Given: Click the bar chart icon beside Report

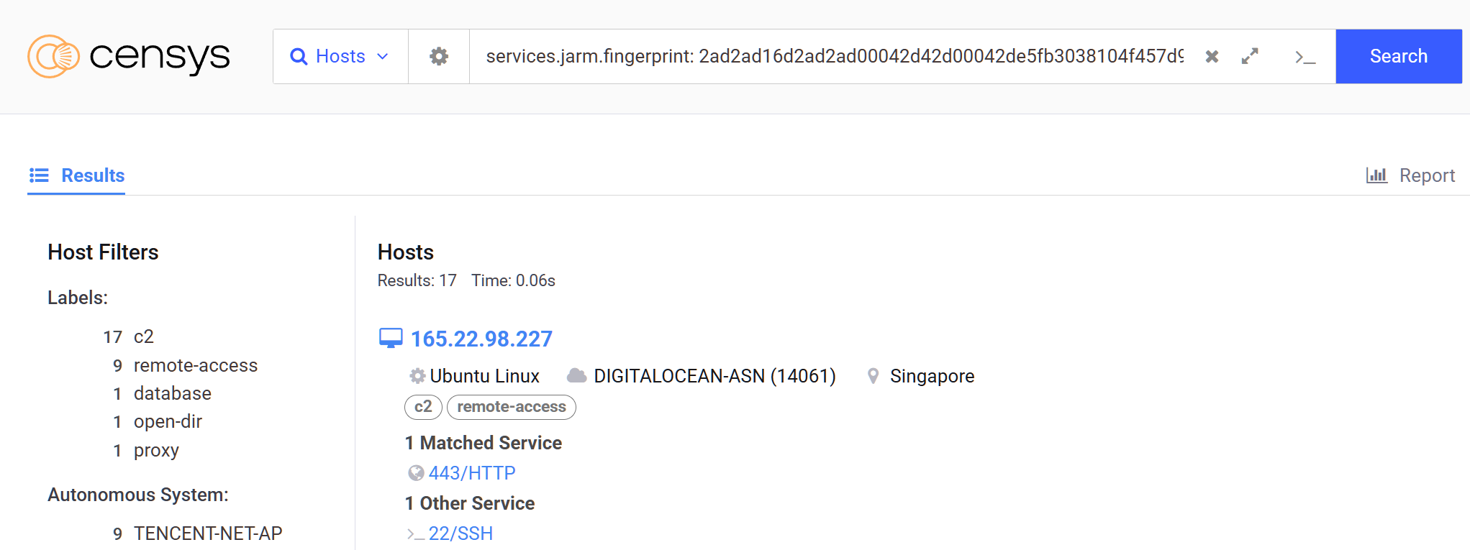Looking at the screenshot, I should [x=1376, y=175].
